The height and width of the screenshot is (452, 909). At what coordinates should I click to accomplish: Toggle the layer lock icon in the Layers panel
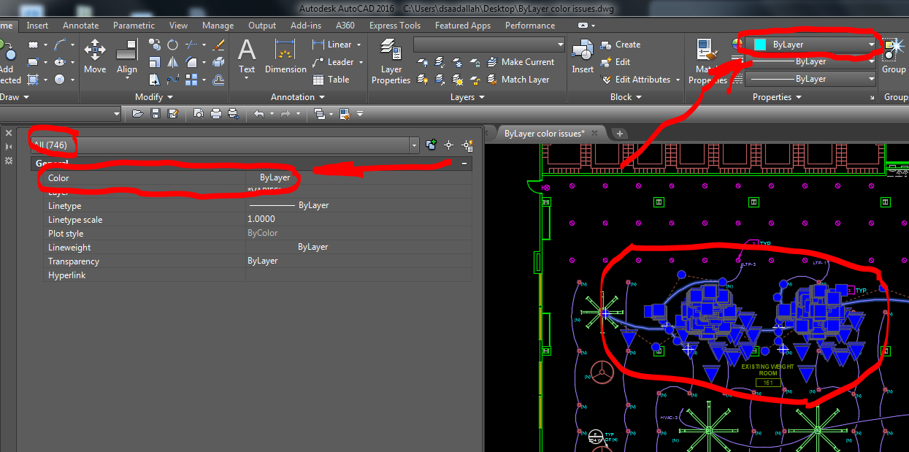pos(475,64)
